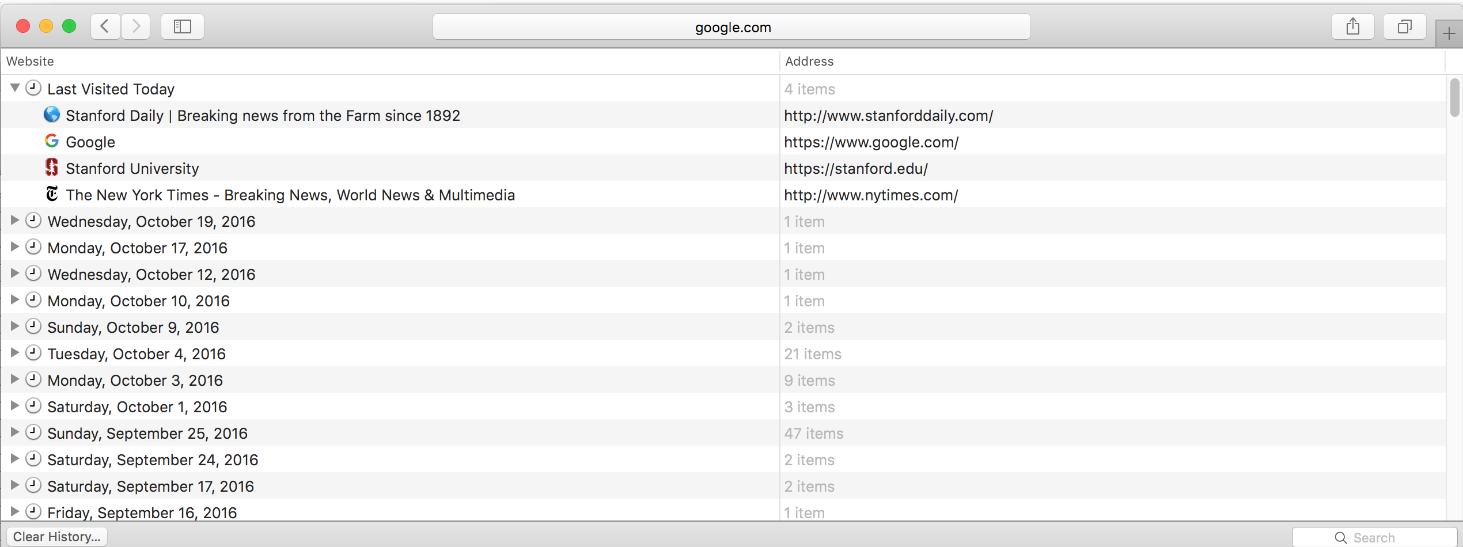Screen dimensions: 1463x547
Task: Click the clock icon for October 19, 2016
Action: [33, 221]
